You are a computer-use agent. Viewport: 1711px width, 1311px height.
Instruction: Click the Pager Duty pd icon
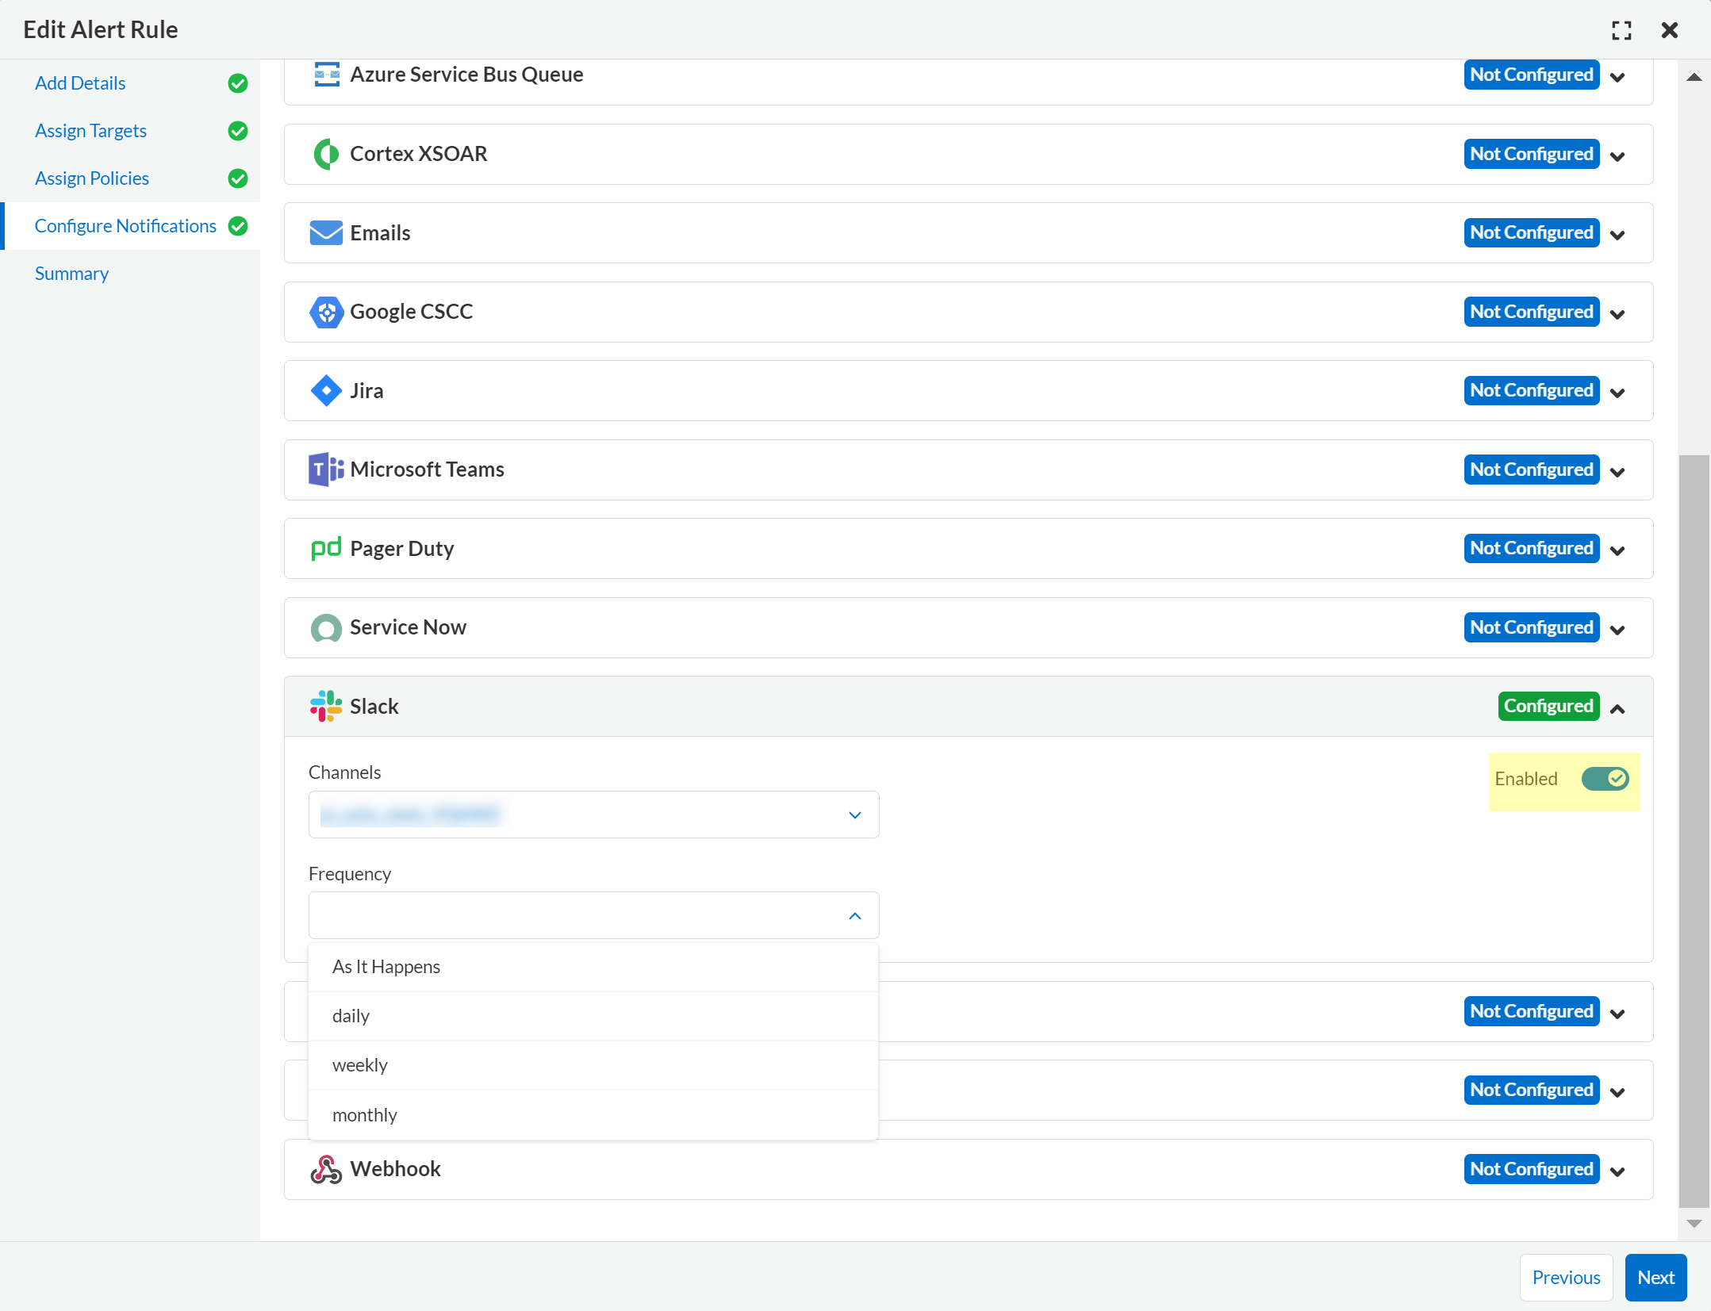326,548
